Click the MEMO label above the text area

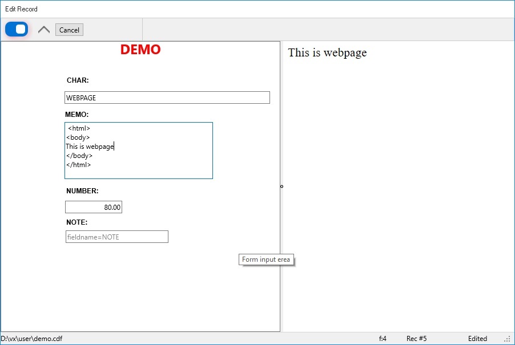click(77, 115)
